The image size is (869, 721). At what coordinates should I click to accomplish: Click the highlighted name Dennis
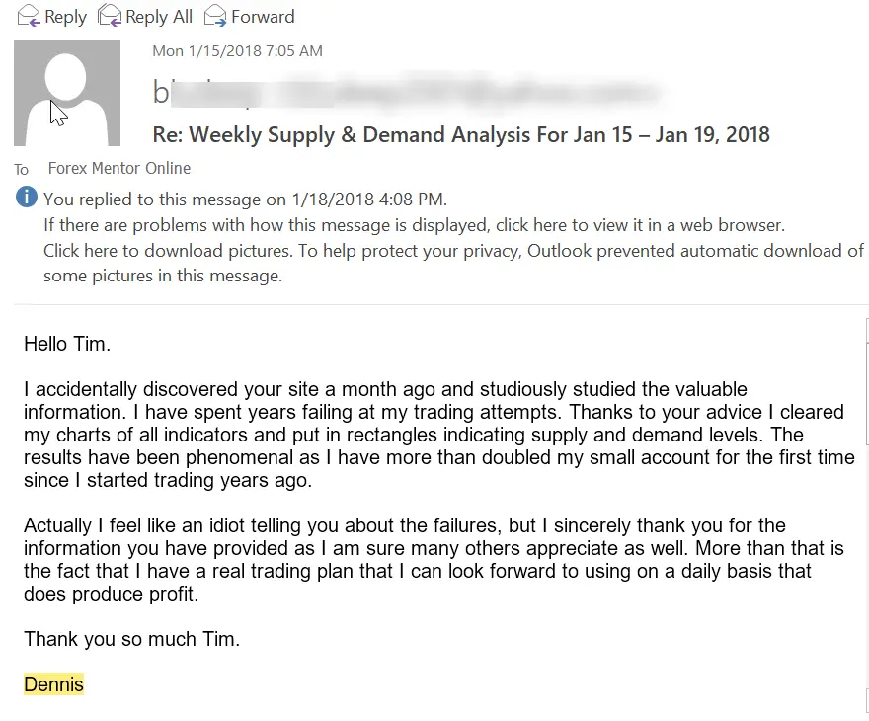tap(53, 683)
